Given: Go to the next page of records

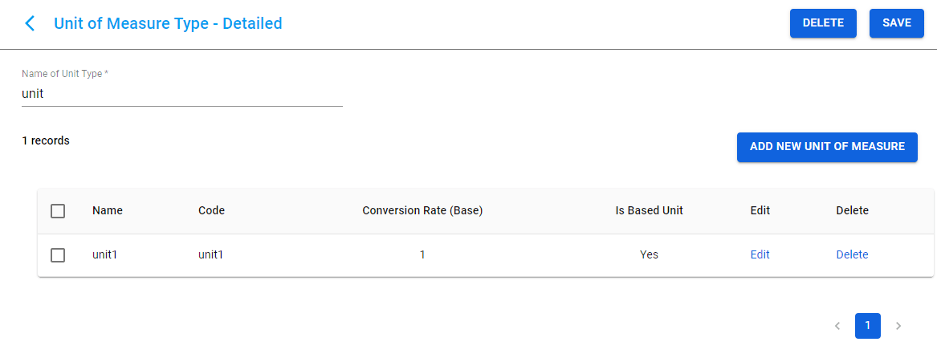Looking at the screenshot, I should click(898, 326).
